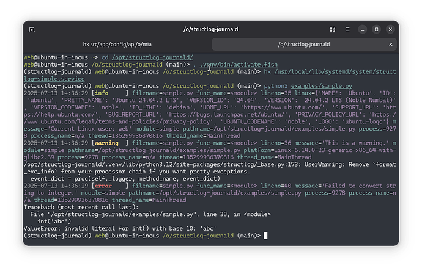
Task: Click the 'warning' log level label
Action: click(x=106, y=143)
